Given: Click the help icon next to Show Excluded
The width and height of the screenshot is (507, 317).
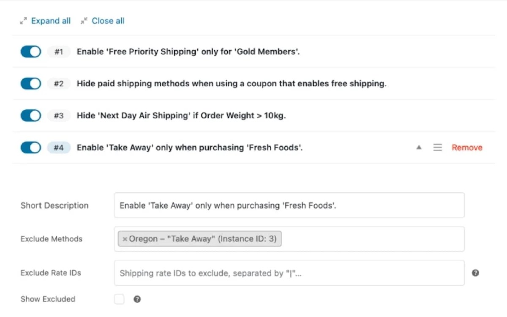Looking at the screenshot, I should click(137, 299).
